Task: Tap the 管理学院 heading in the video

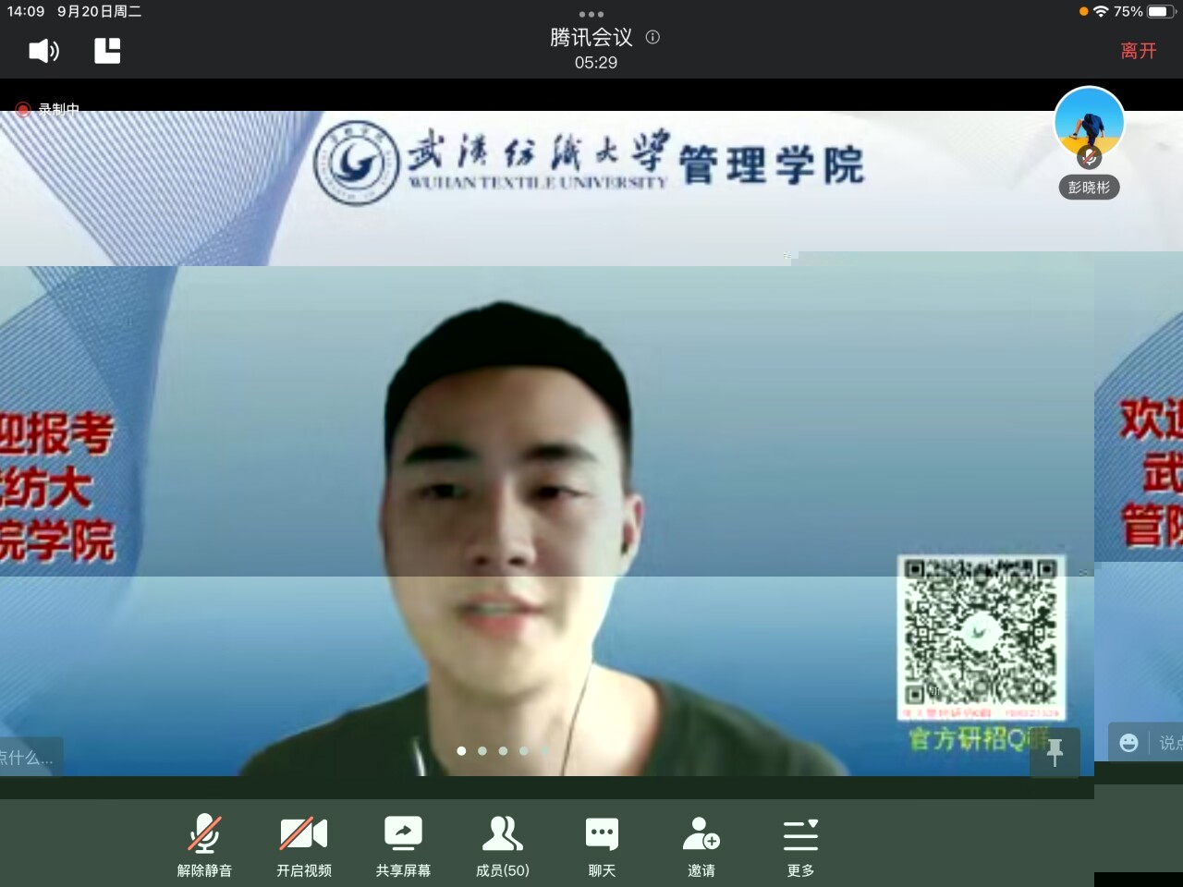Action: 772,165
